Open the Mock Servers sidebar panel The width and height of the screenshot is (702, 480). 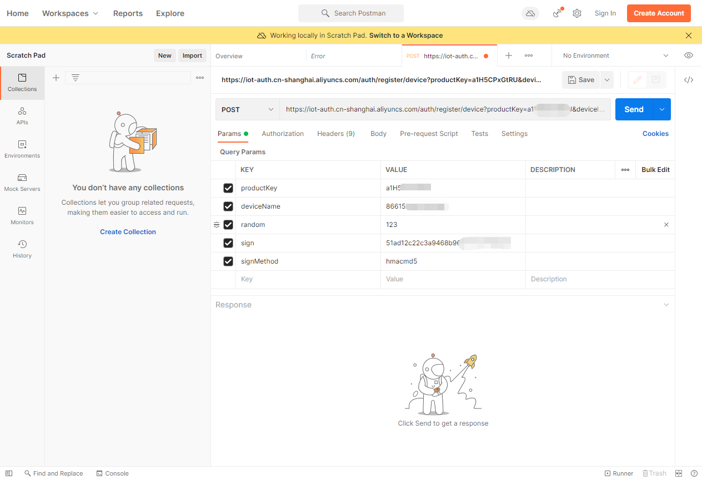tap(22, 183)
